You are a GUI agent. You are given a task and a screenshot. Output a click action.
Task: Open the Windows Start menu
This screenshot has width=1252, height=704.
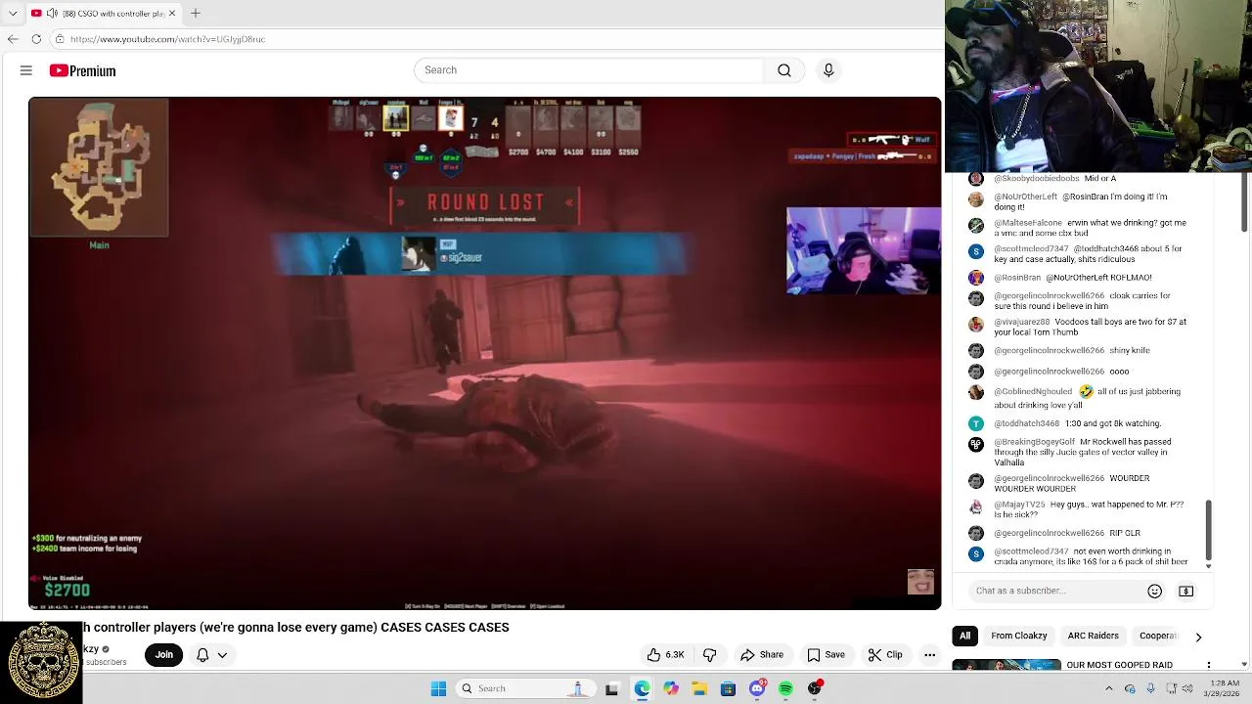tap(438, 688)
